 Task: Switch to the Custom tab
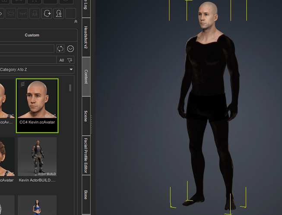pyautogui.click(x=32, y=35)
